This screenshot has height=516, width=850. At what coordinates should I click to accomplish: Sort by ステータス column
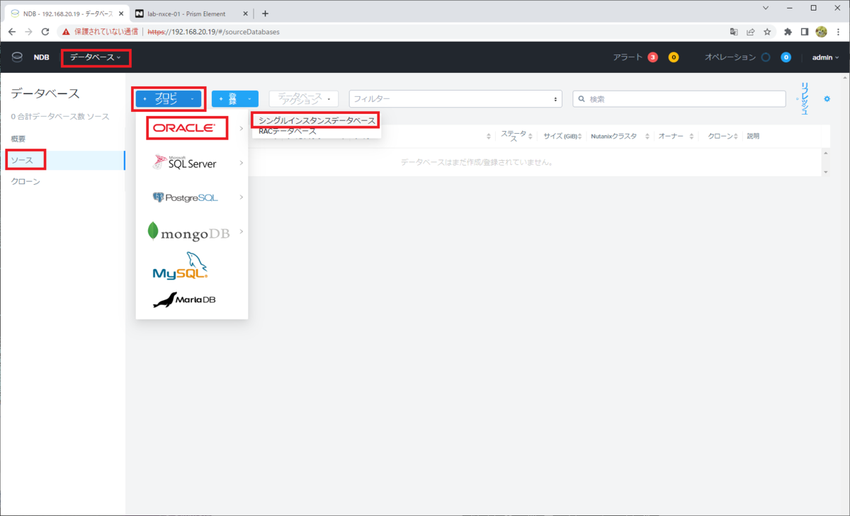click(x=516, y=136)
